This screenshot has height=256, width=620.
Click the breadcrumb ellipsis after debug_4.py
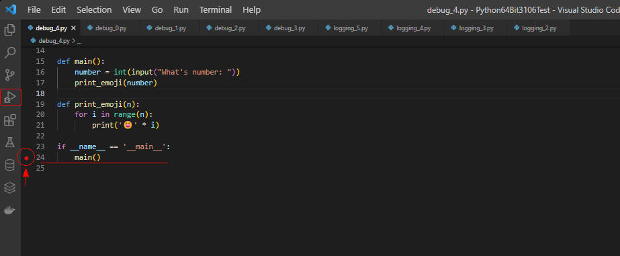(79, 41)
